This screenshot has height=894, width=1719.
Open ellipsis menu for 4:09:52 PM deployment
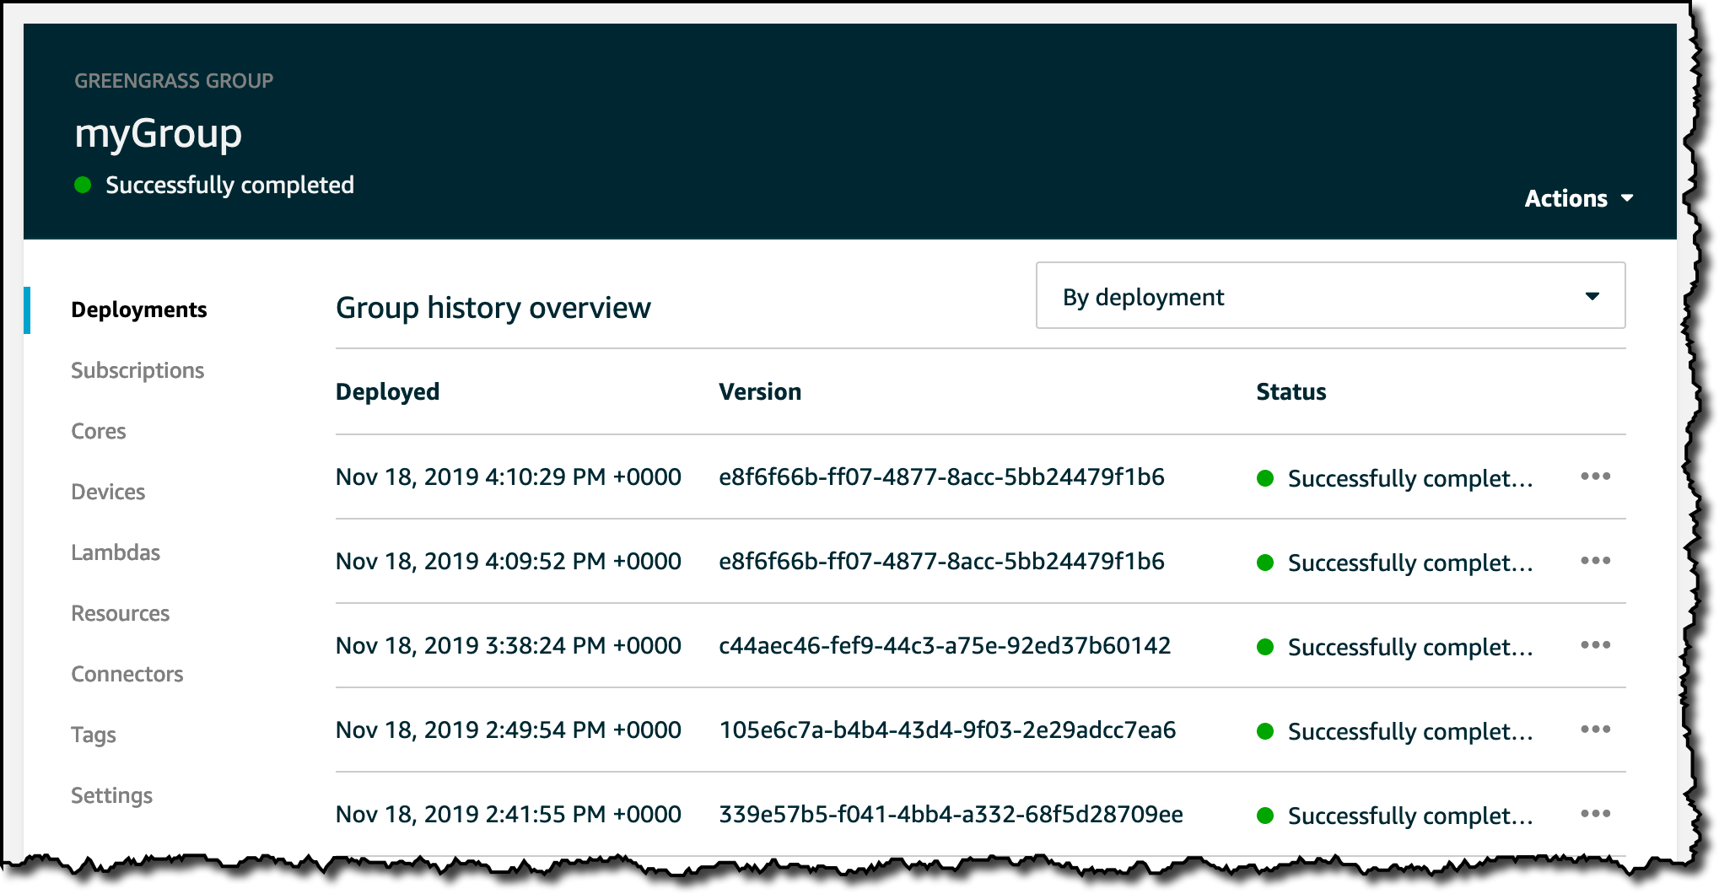(x=1595, y=561)
